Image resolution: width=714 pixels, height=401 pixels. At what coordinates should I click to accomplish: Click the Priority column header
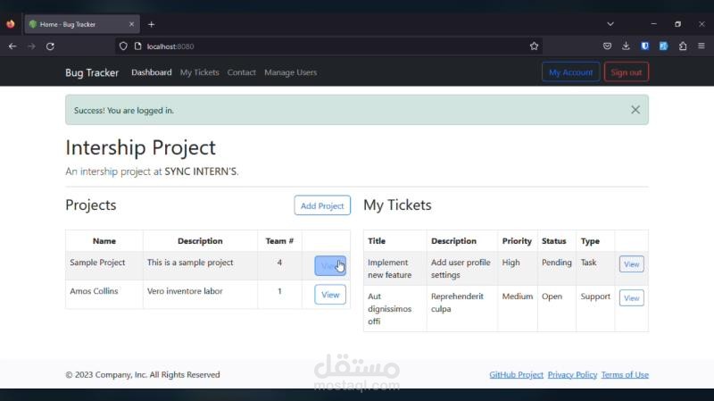point(517,240)
